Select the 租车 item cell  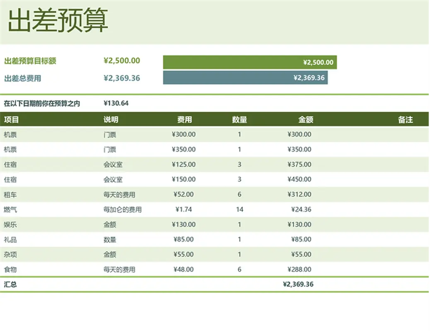[10, 194]
